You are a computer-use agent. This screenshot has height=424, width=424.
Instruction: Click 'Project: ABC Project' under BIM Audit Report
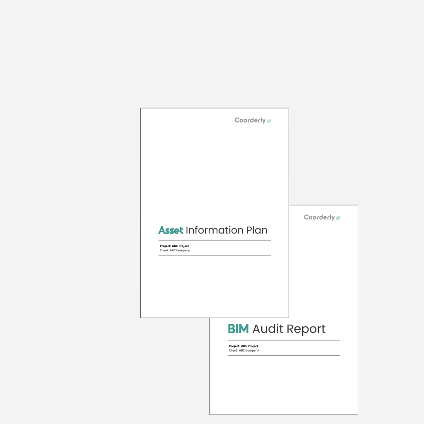pos(243,346)
